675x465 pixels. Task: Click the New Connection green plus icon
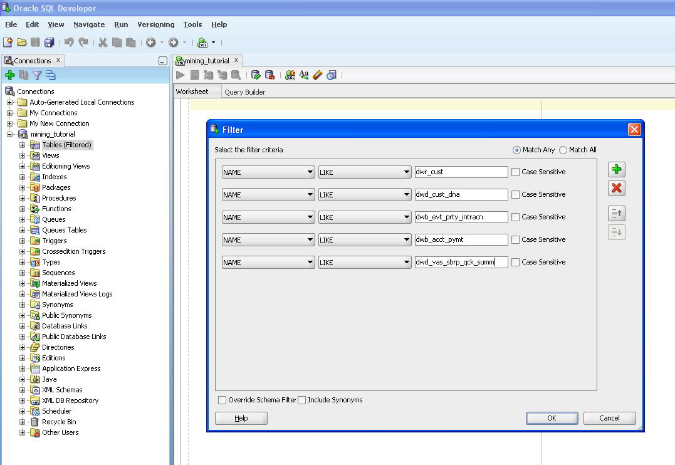tap(9, 75)
